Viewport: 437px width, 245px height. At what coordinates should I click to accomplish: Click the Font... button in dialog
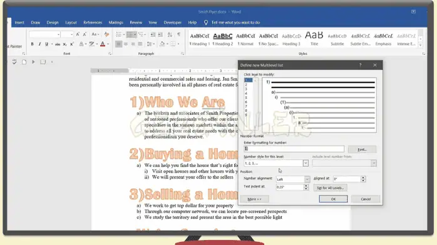click(362, 149)
